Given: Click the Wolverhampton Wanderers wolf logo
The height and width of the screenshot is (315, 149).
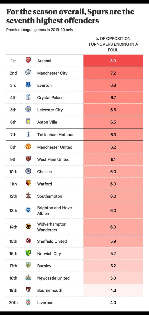Looking at the screenshot, I should (28, 227).
